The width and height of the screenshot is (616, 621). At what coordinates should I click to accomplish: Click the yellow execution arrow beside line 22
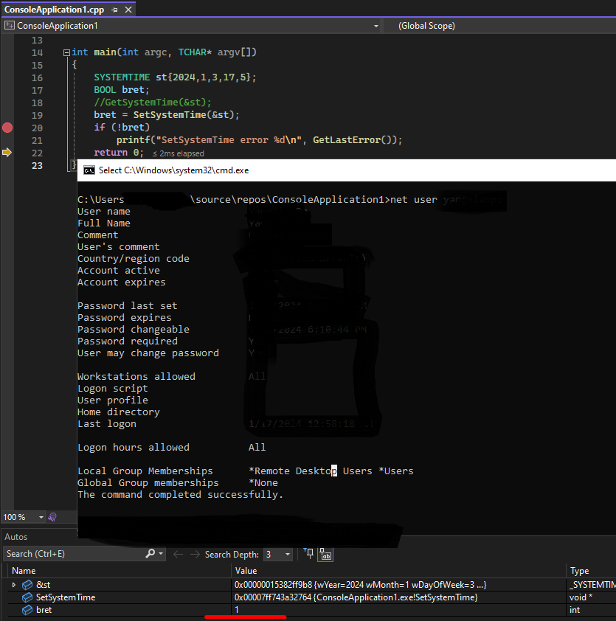pyautogui.click(x=7, y=153)
